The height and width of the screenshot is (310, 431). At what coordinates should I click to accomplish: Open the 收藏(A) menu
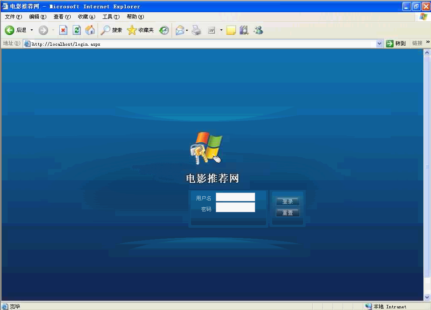87,17
